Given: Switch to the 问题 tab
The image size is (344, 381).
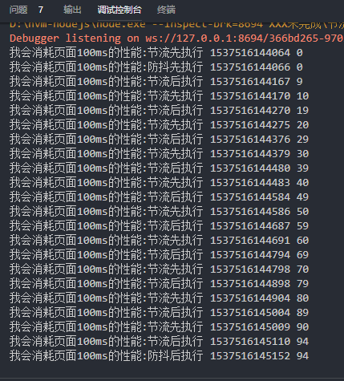Looking at the screenshot, I should (x=18, y=10).
